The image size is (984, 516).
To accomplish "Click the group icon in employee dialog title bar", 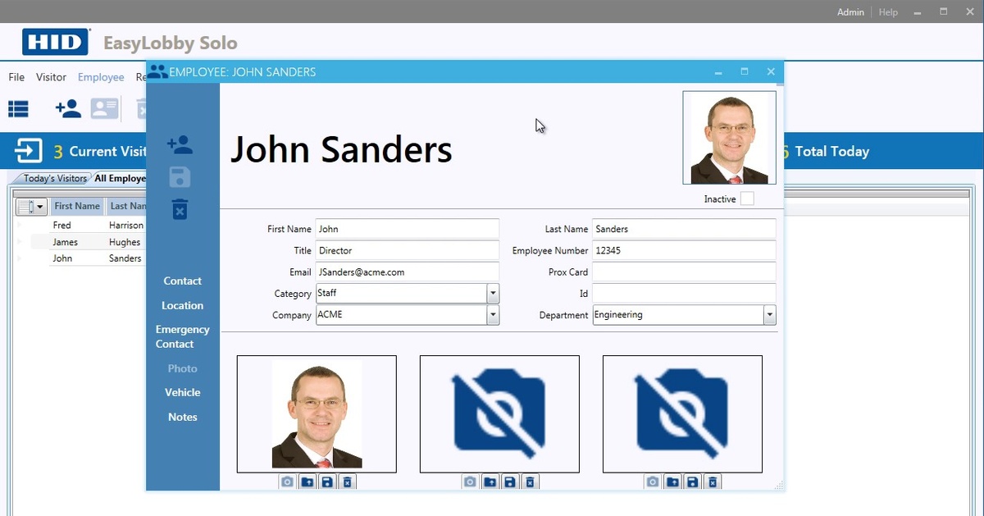I will coord(157,72).
